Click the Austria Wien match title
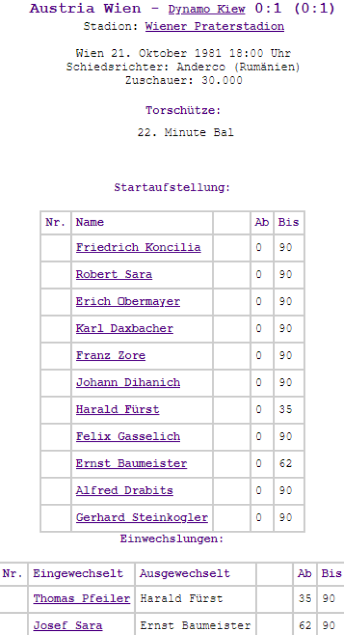This screenshot has height=635, width=344. 85,8
